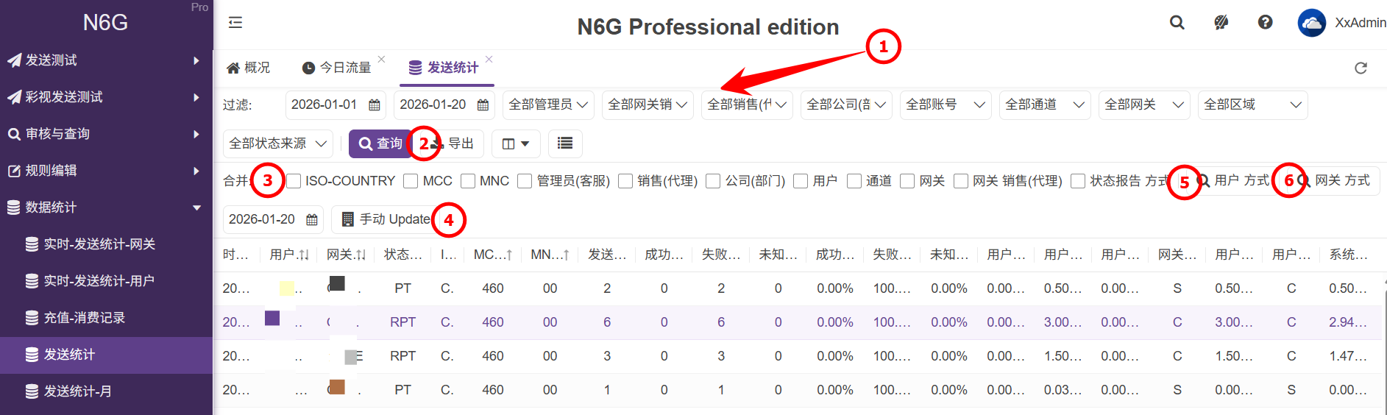Viewport: 1387px width, 415px height.
Task: Open the 全部状态来源 dropdown
Action: 278,143
